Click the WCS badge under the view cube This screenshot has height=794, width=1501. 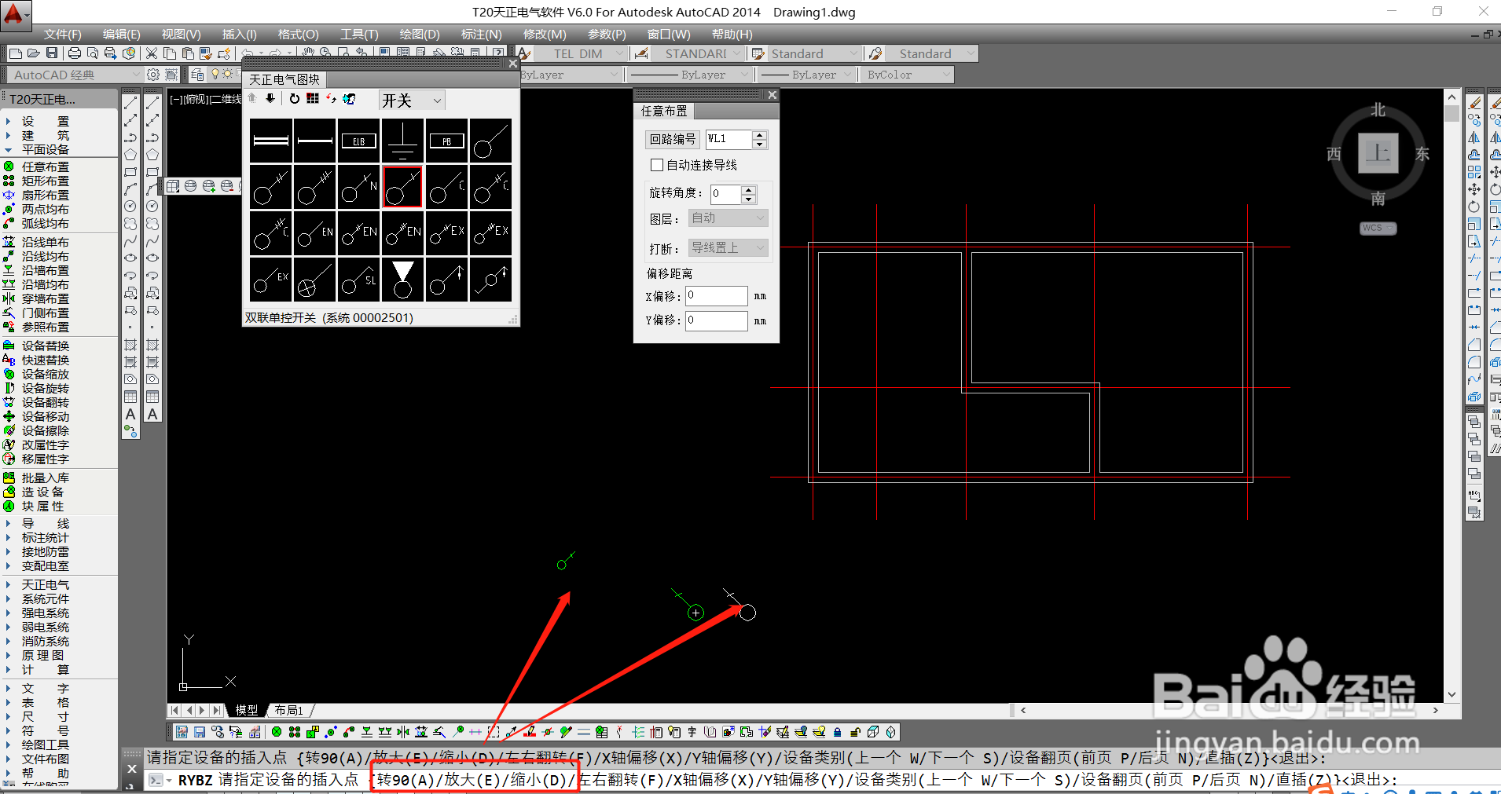tap(1378, 228)
